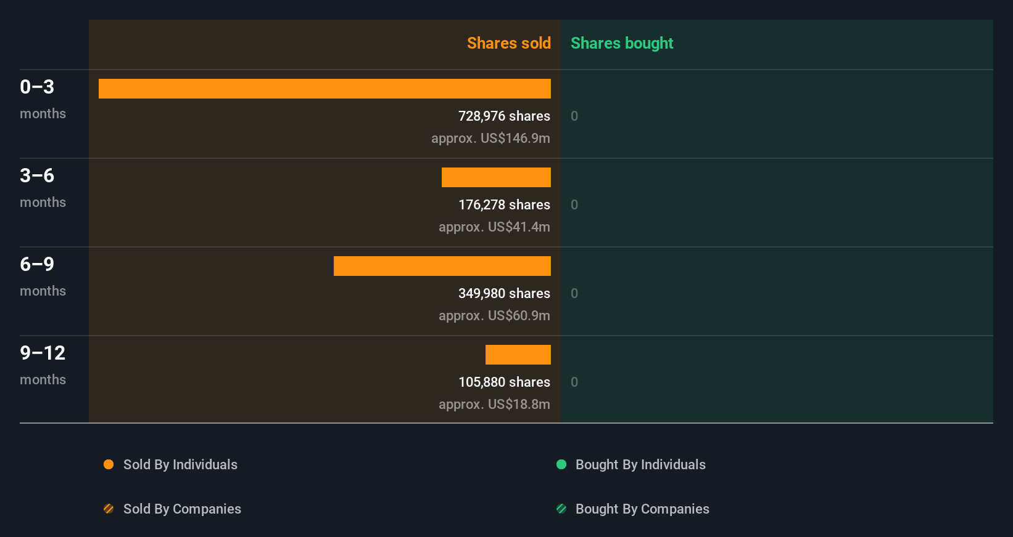1013x537 pixels.
Task: Click the green Bought By Individuals legend dot
Action: [x=561, y=464]
